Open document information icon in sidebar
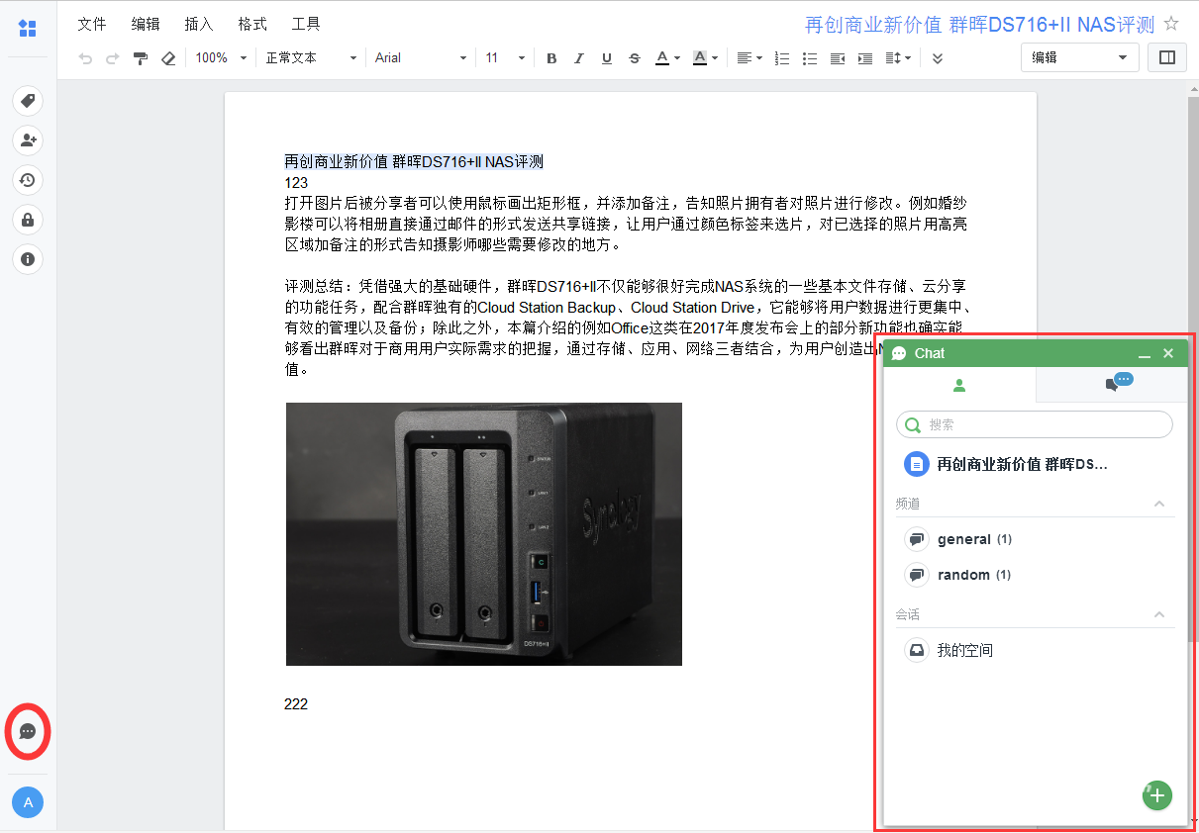 pos(28,259)
